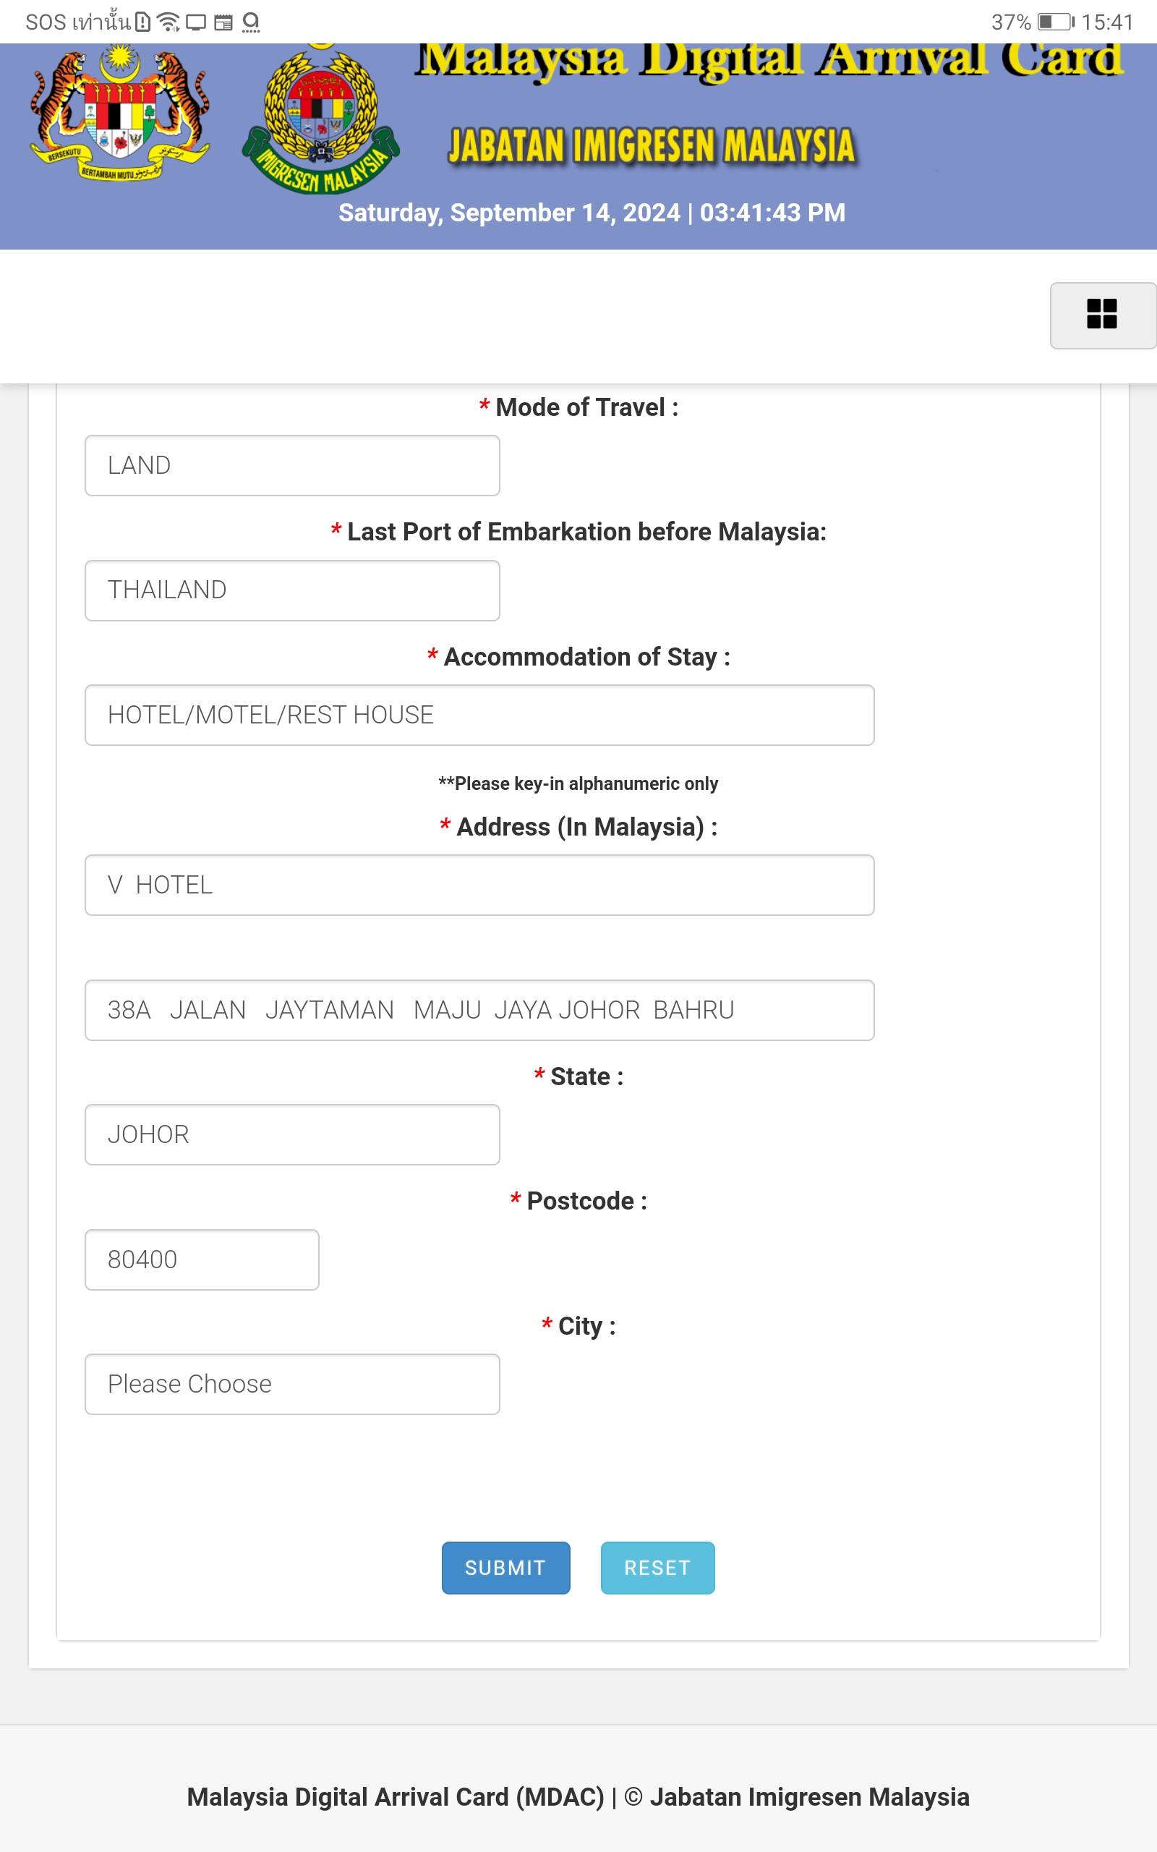1157x1852 pixels.
Task: Tap the screen cast status icon
Action: pyautogui.click(x=197, y=22)
